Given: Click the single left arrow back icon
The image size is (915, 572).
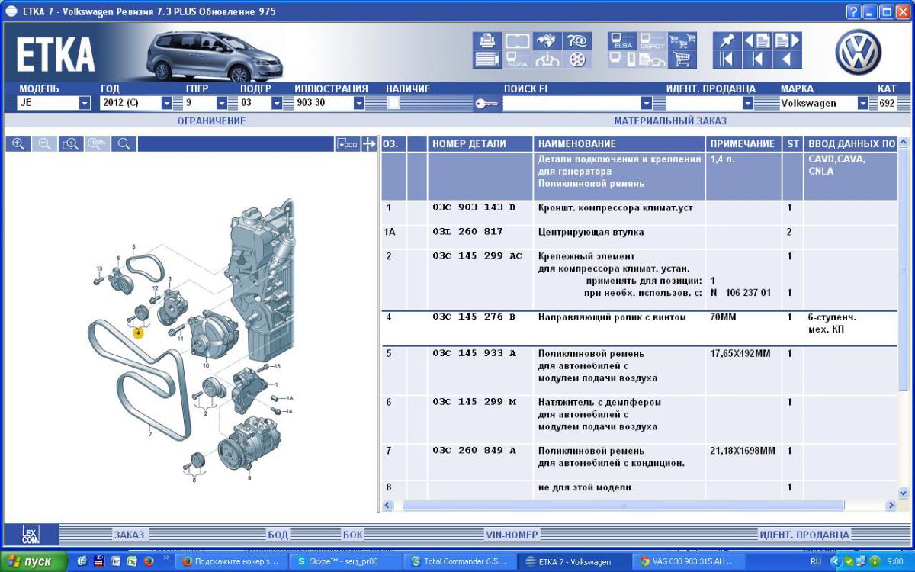Looking at the screenshot, I should (x=787, y=59).
